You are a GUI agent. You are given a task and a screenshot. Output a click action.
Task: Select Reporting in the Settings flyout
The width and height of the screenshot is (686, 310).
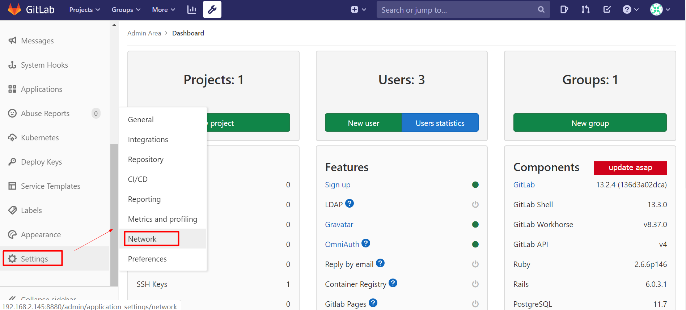pyautogui.click(x=163, y=199)
